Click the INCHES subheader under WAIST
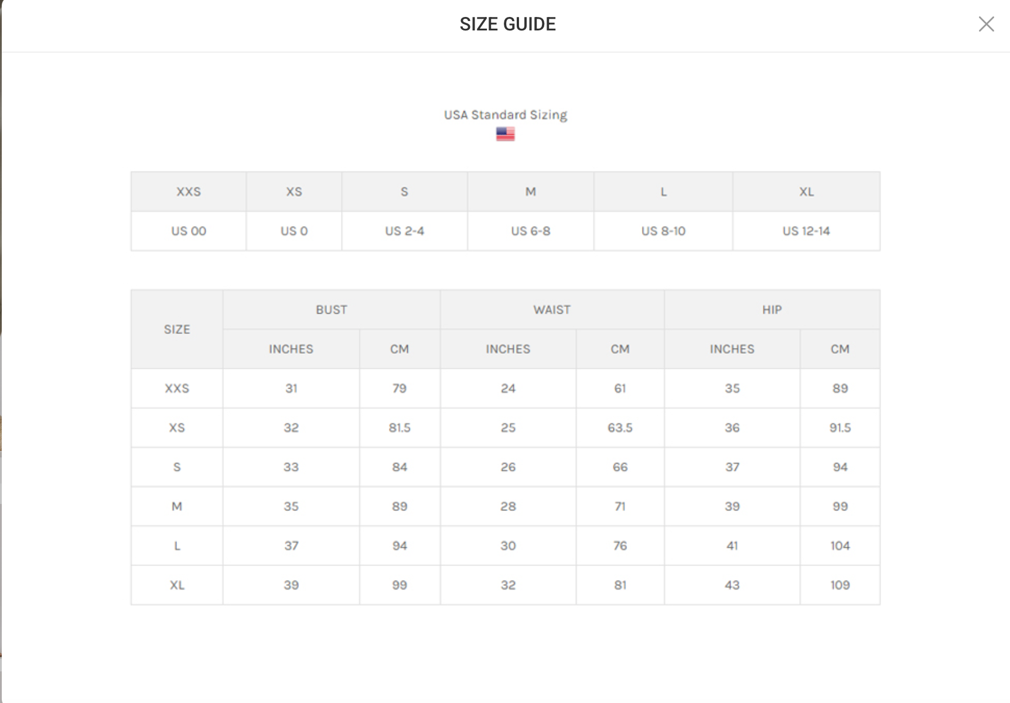The width and height of the screenshot is (1010, 703). pos(508,349)
